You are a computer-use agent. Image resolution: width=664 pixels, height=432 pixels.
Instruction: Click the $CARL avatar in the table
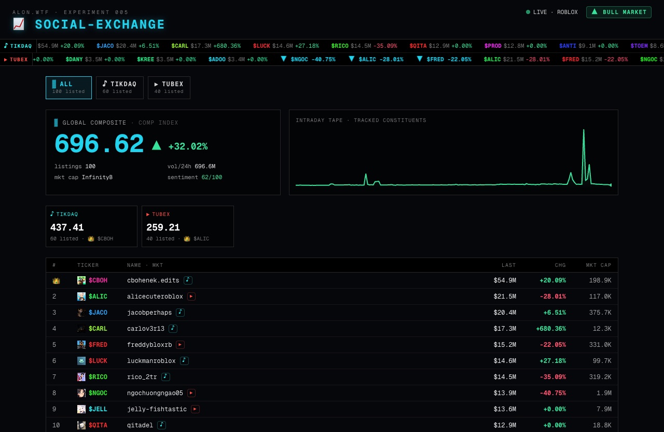81,329
